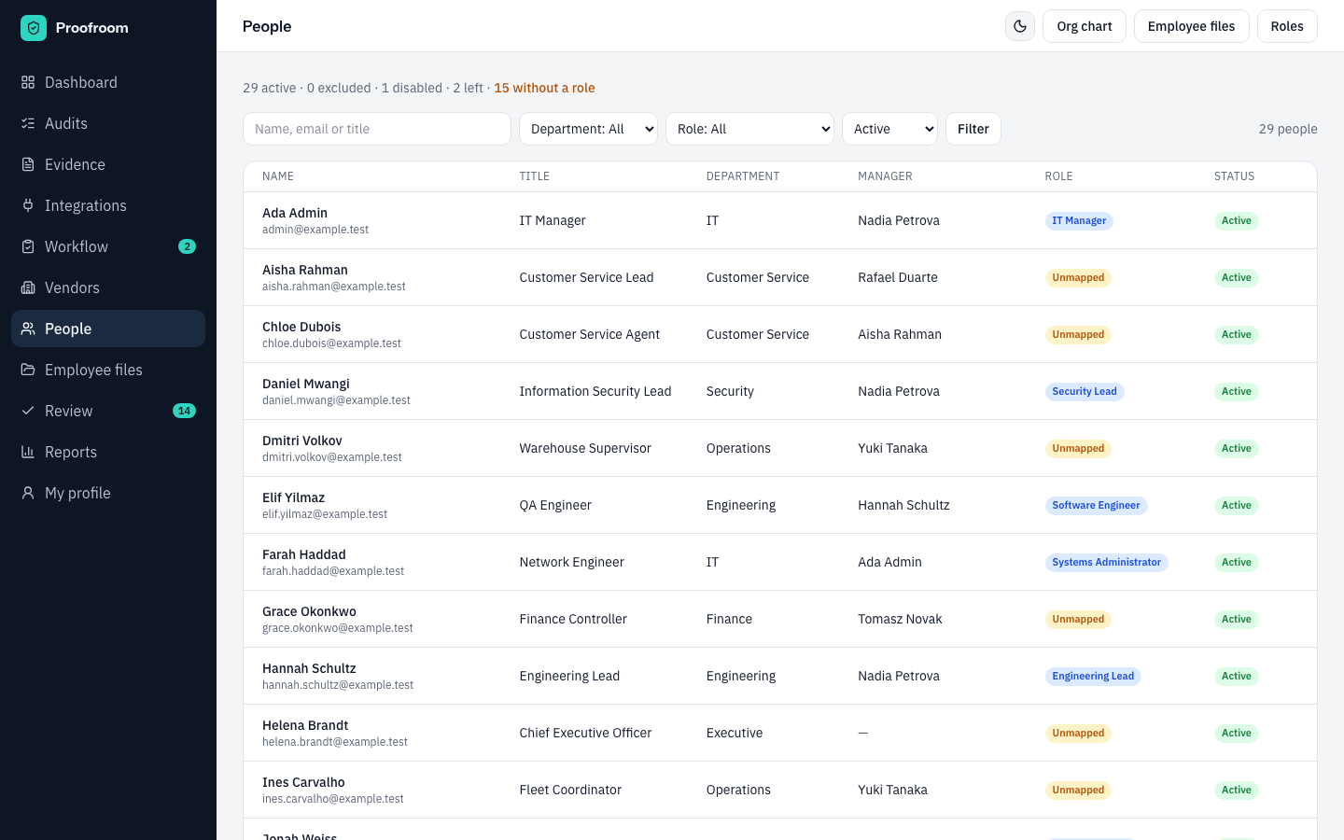Click the '15 without a role' link

(x=544, y=88)
